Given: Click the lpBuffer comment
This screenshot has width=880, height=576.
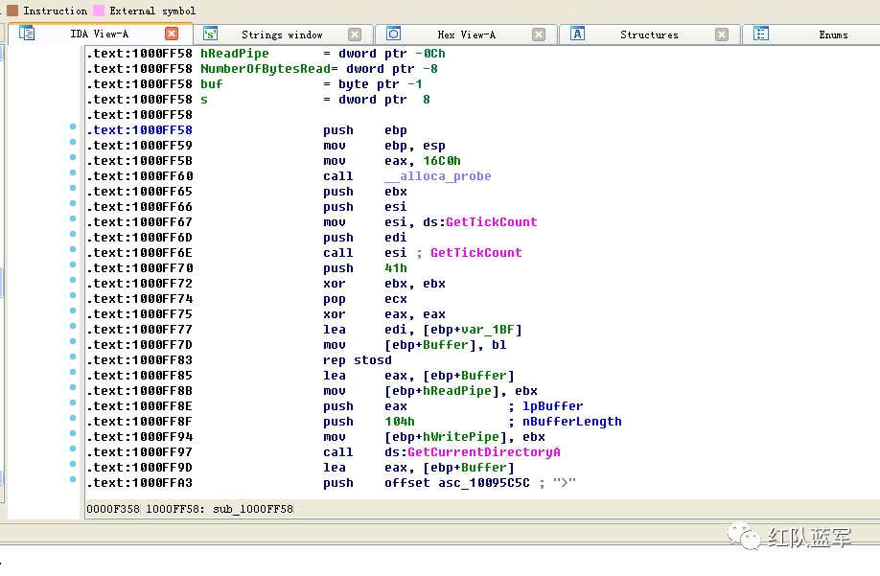Looking at the screenshot, I should click(x=552, y=406).
